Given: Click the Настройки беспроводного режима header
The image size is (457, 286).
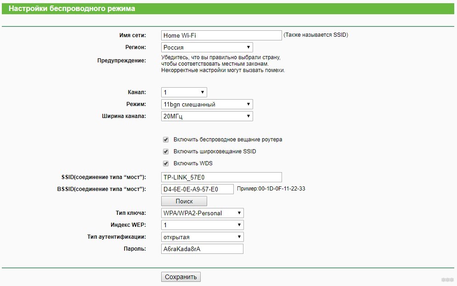Looking at the screenshot, I should tap(72, 8).
